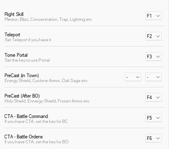Open the Right Skill F1 key dropdown
This screenshot has height=149, width=169.
[153, 16]
